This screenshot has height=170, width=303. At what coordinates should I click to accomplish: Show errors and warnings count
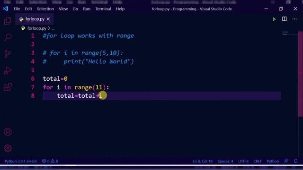(x=50, y=161)
